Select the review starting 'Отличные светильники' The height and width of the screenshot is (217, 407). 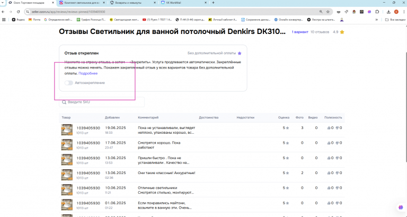pyautogui.click(x=166, y=190)
